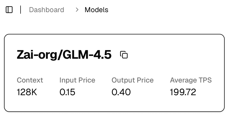
Task: Click the vertical divider beside sidebar icon
Action: [x=21, y=10]
